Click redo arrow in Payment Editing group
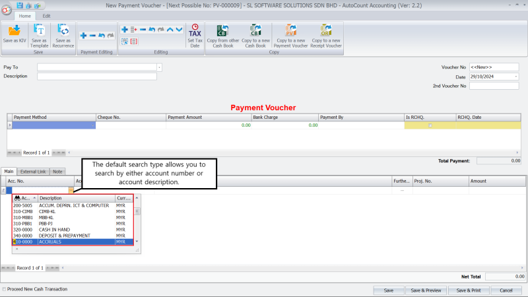Screen dimensions: 528x297 [x=110, y=36]
